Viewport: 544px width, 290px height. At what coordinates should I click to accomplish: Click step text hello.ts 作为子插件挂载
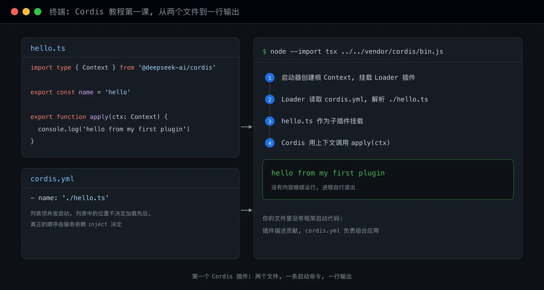pos(322,121)
